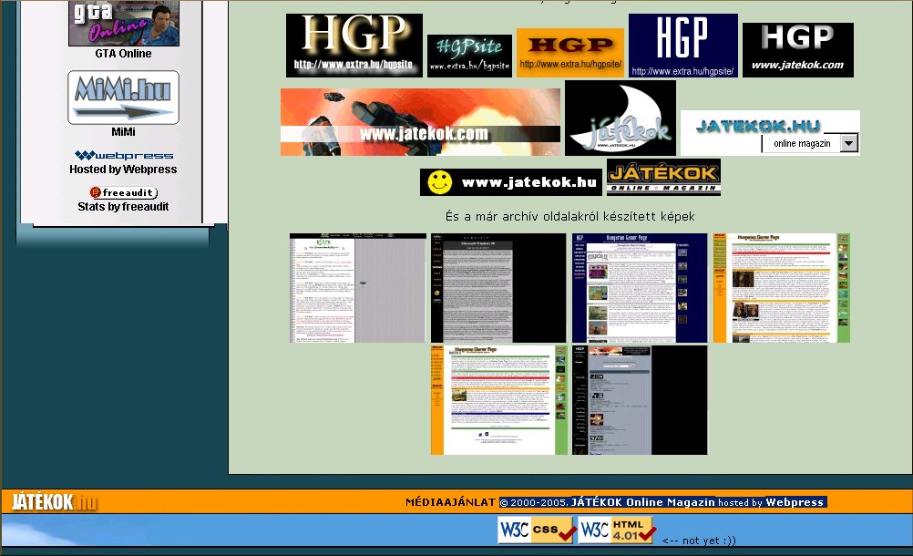The height and width of the screenshot is (556, 913).
Task: Click the green handwritten HGPsite banner
Action: tap(469, 56)
